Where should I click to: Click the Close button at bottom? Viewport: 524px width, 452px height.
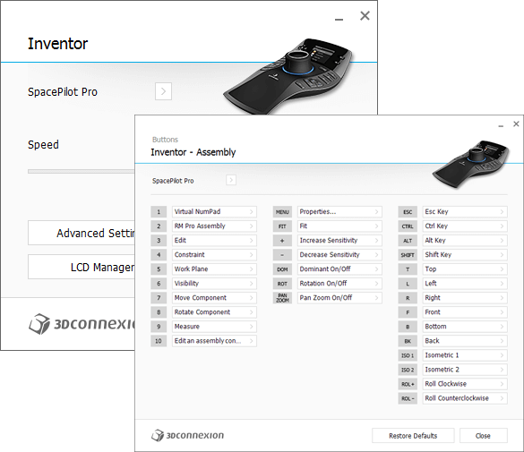483,436
